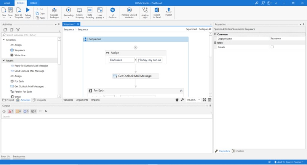Open the Activities filter funnel icon
This screenshot has height=165, width=307.
[18, 30]
